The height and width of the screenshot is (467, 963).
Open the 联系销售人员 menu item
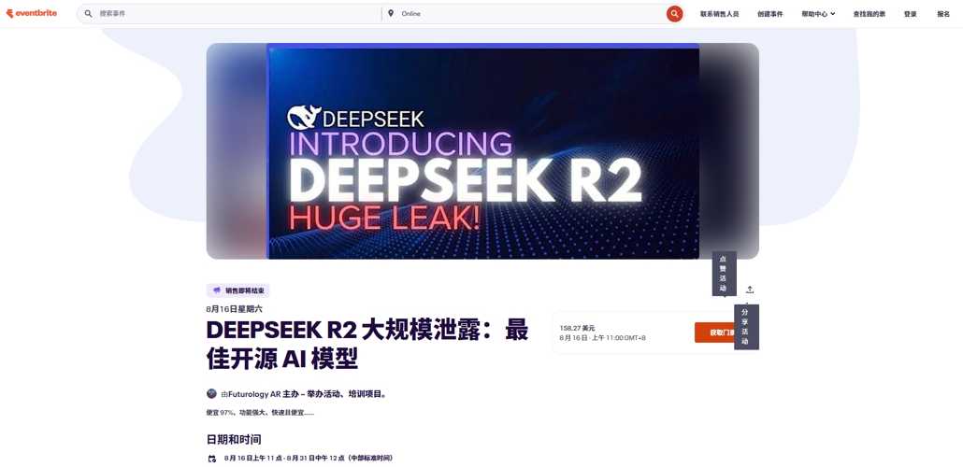click(x=719, y=13)
